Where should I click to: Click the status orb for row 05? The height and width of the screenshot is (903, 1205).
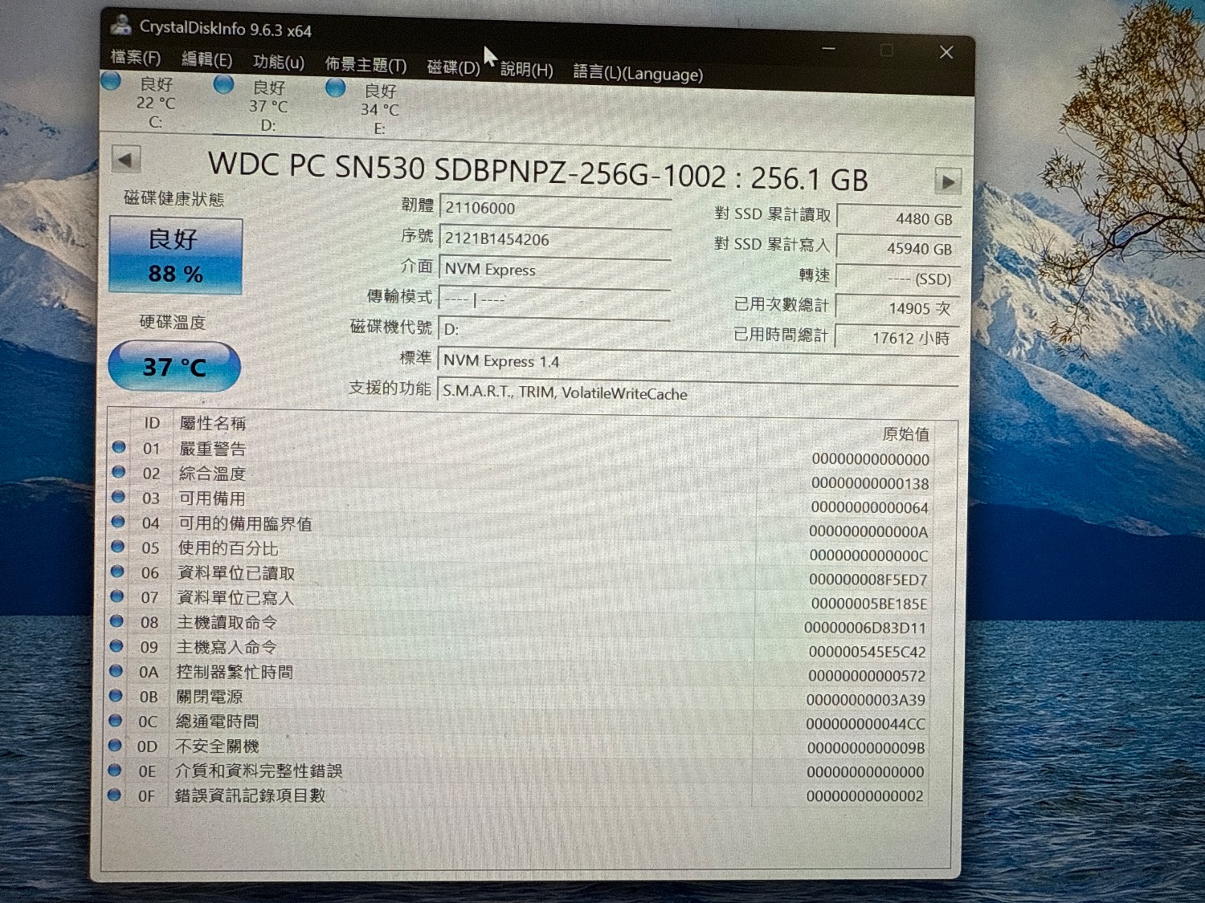pyautogui.click(x=117, y=547)
